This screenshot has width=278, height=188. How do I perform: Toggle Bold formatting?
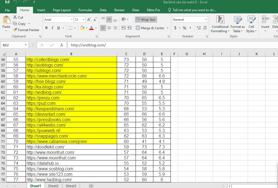(x=46, y=28)
